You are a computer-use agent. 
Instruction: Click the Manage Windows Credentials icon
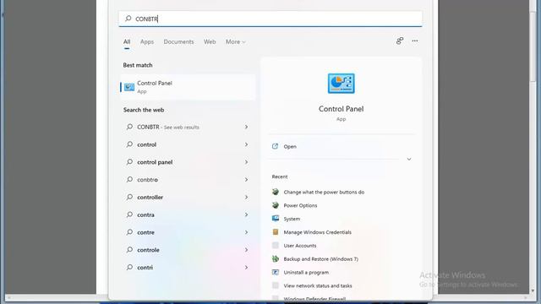coord(276,232)
